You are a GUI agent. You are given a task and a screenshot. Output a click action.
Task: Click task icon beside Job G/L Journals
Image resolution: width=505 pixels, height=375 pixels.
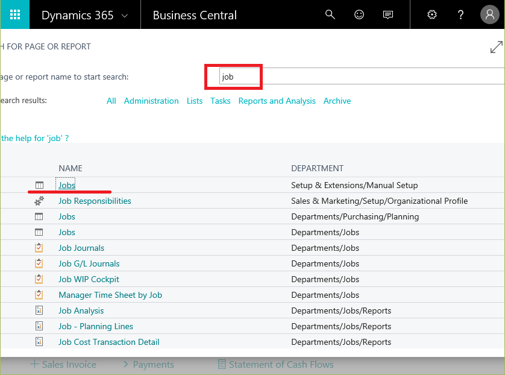coord(39,263)
